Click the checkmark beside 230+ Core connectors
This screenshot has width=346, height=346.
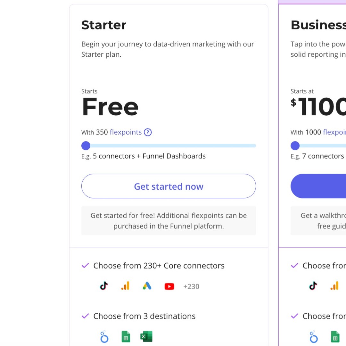coord(85,266)
